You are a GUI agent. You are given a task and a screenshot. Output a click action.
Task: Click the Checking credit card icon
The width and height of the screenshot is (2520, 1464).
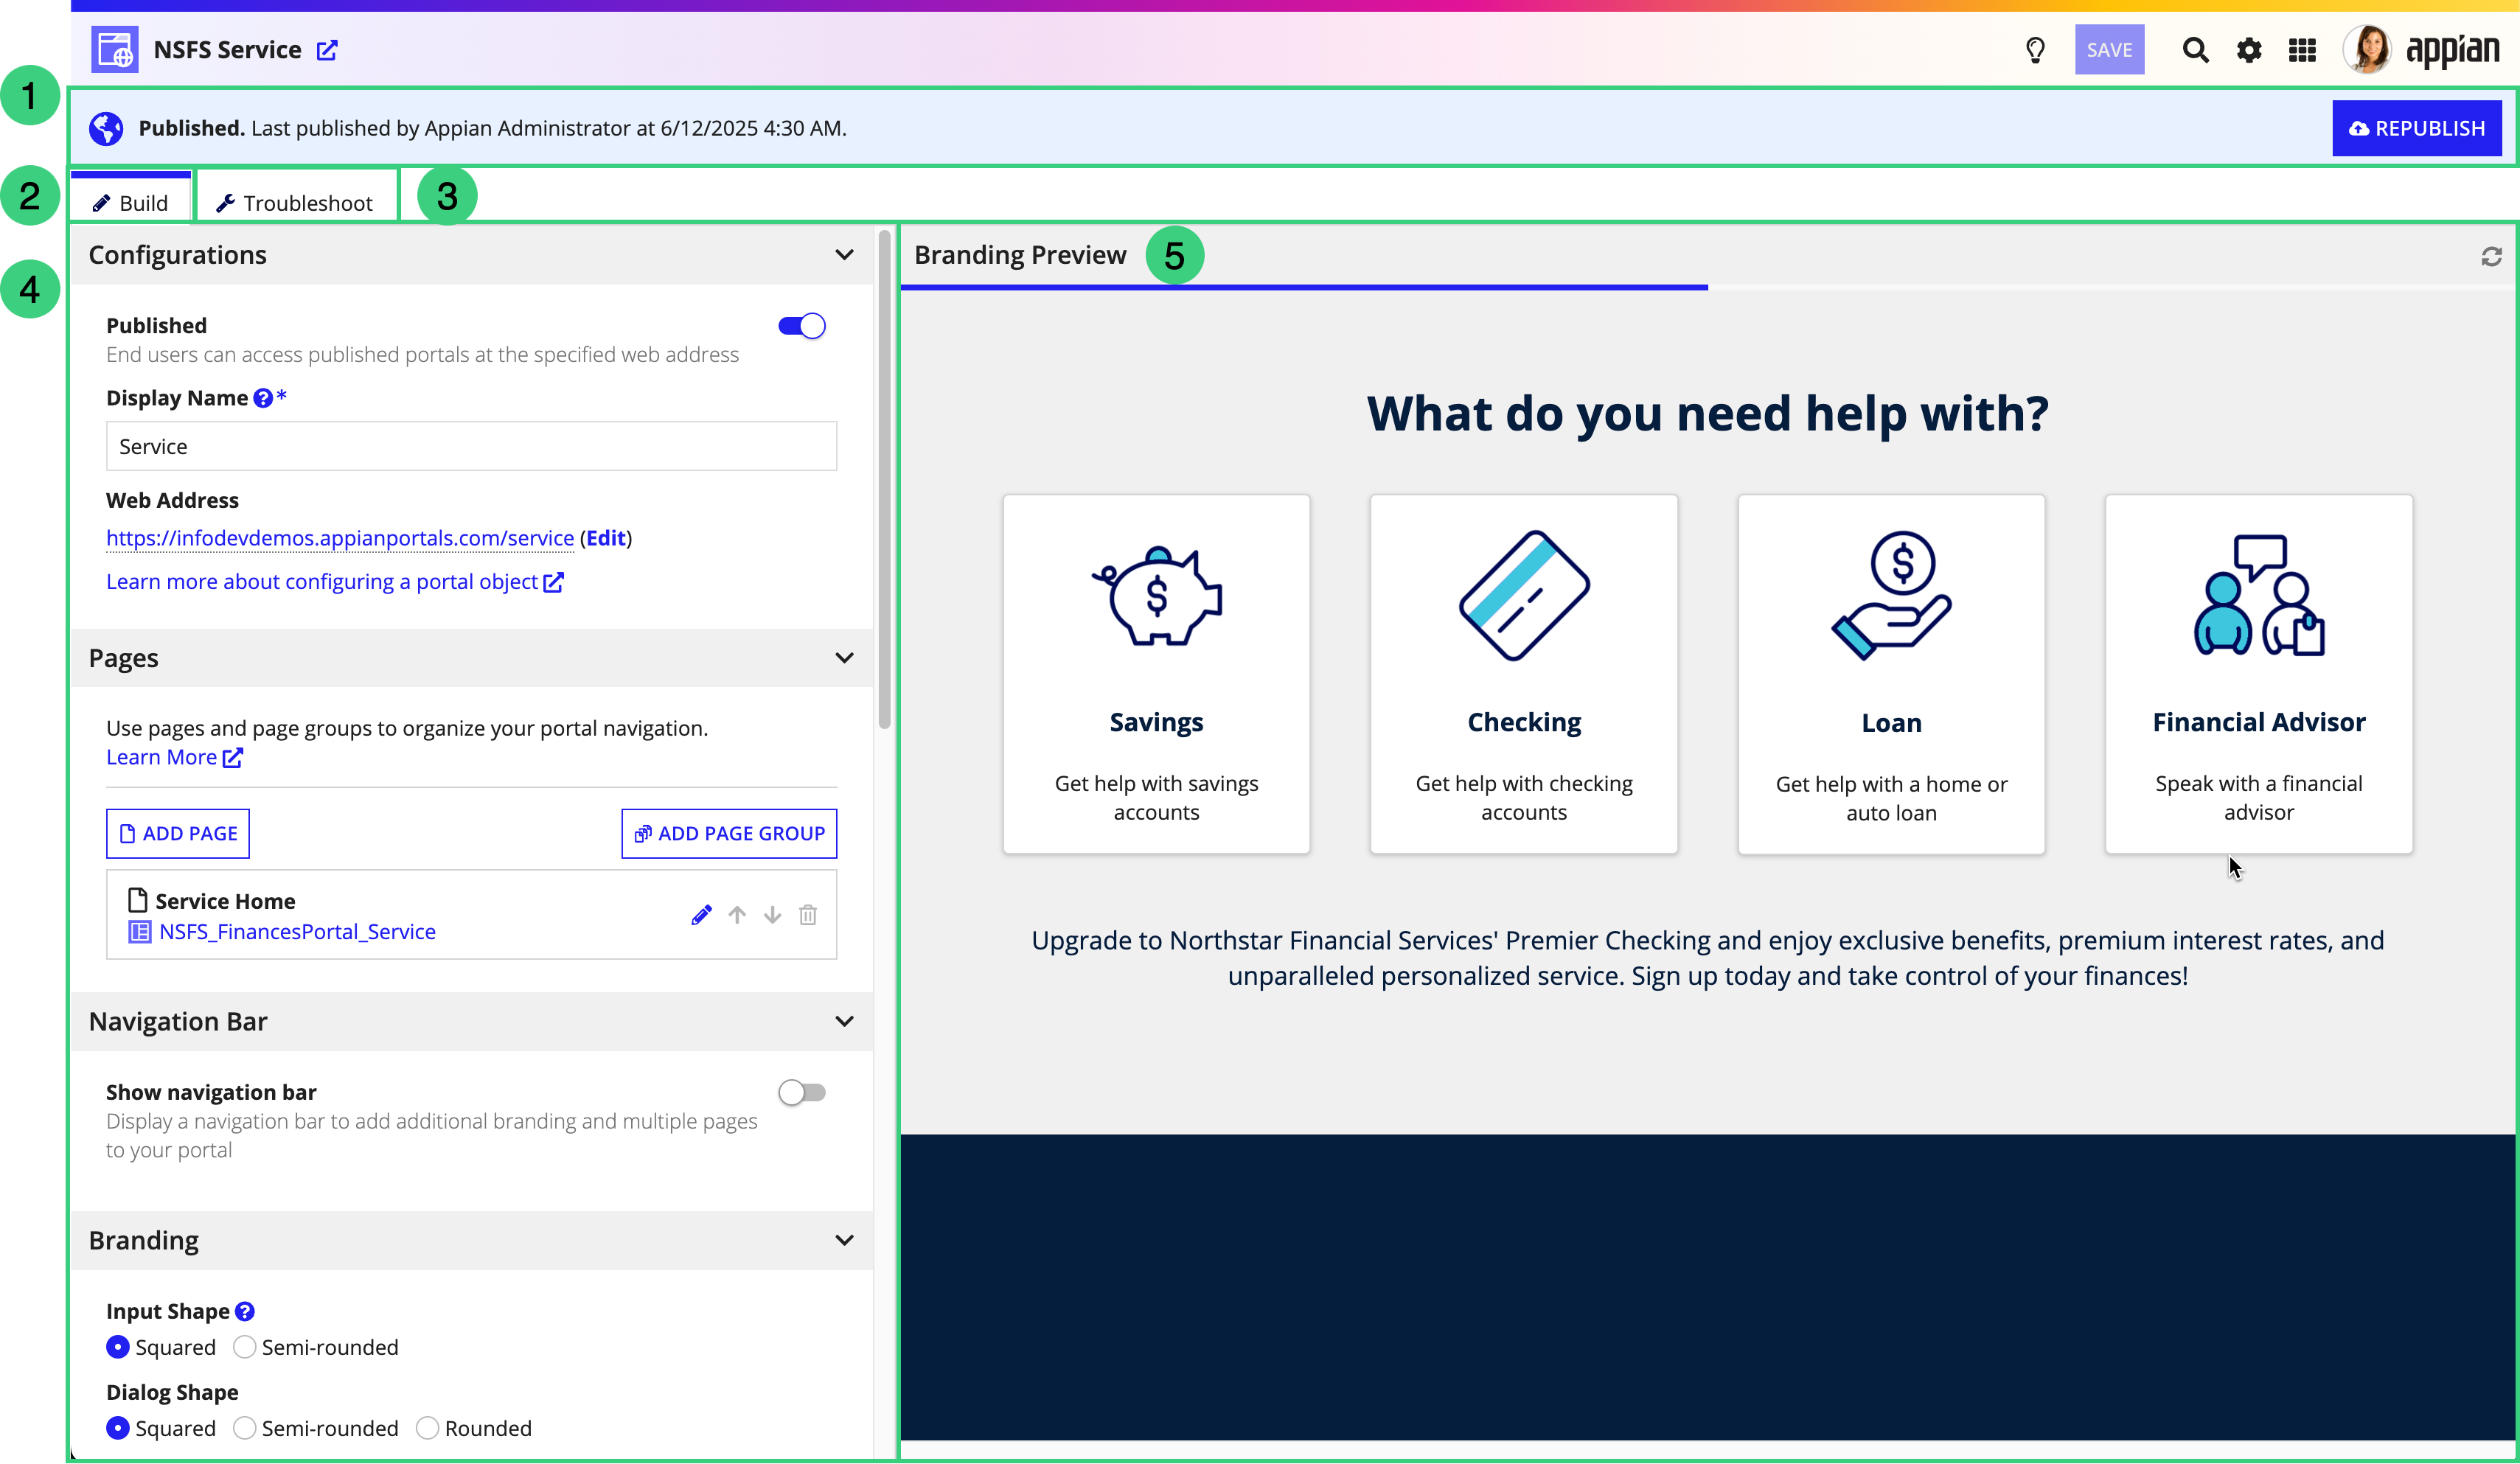[1524, 596]
